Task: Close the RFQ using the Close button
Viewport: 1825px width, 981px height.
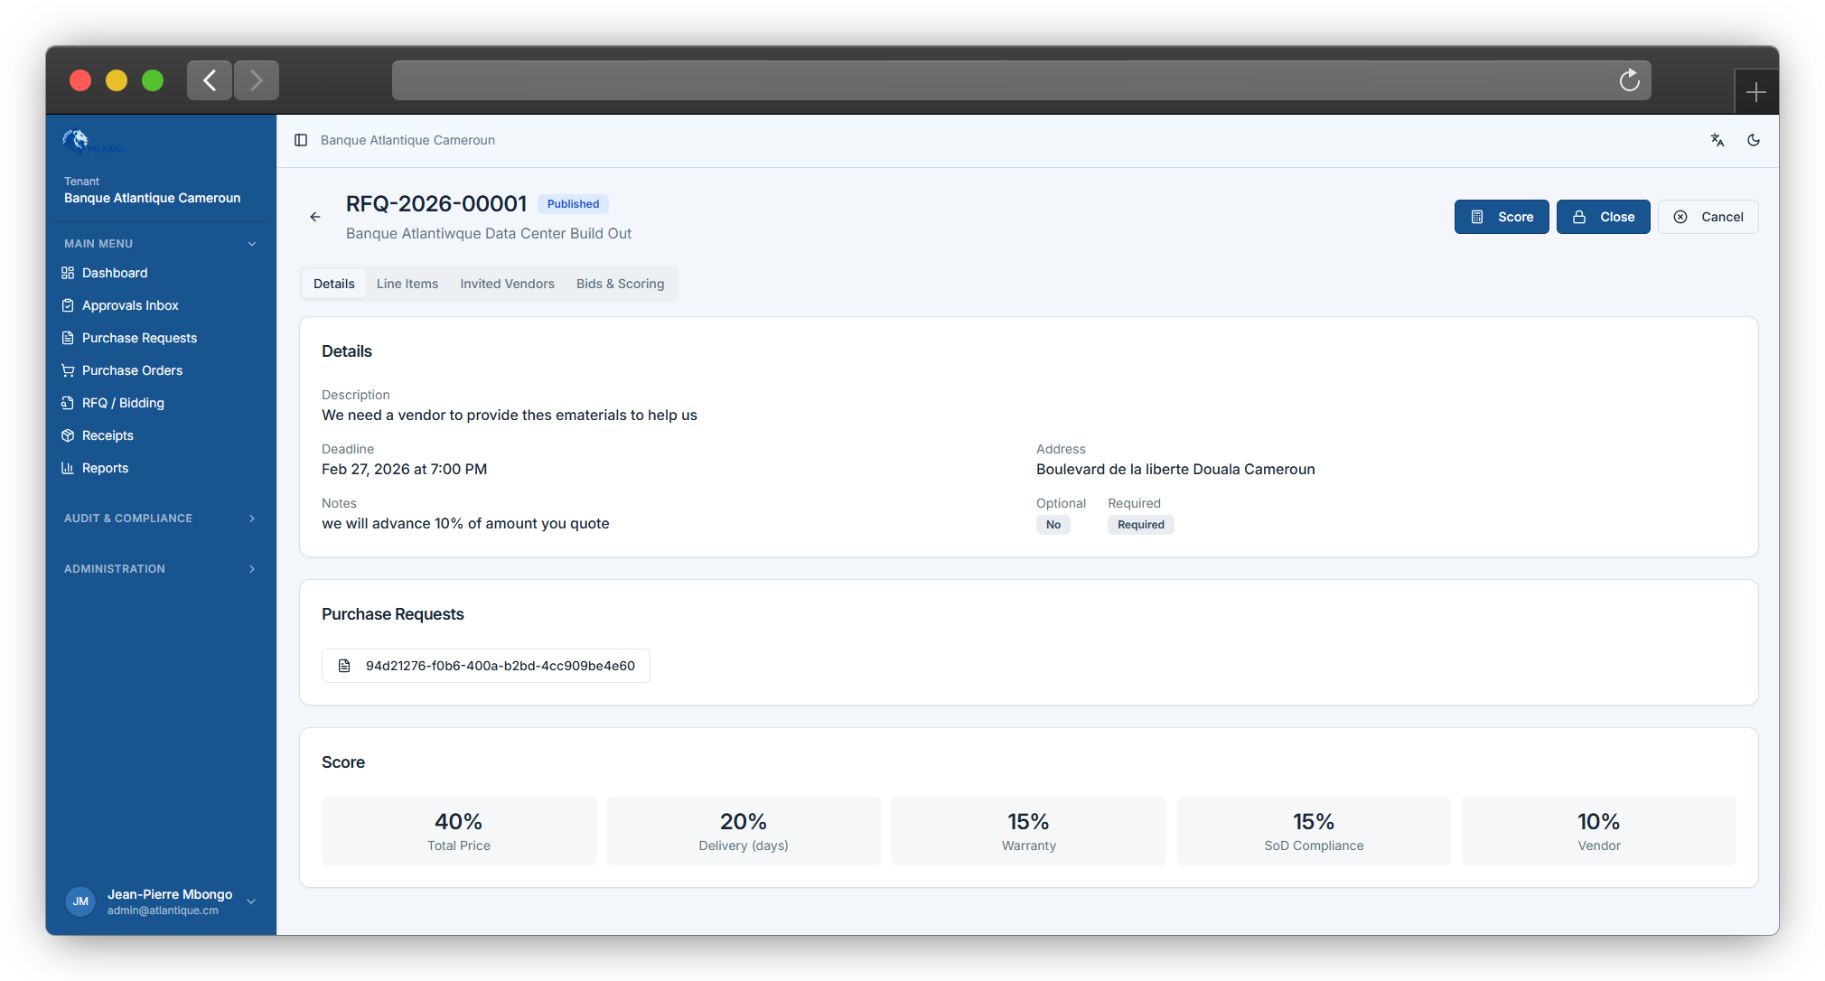Action: (1603, 216)
